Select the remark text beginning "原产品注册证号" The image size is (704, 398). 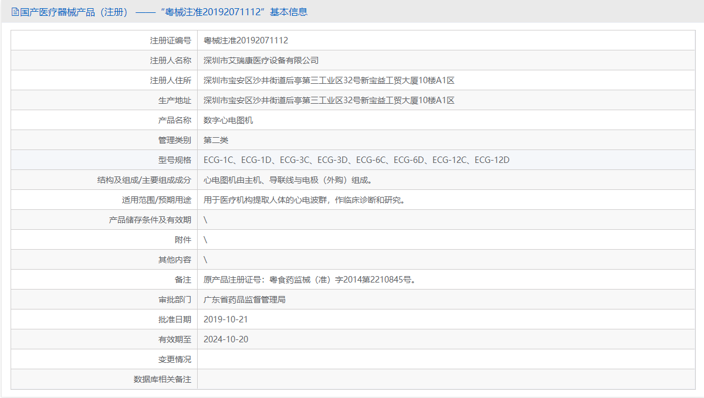pyautogui.click(x=310, y=280)
